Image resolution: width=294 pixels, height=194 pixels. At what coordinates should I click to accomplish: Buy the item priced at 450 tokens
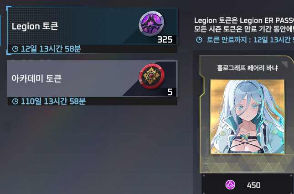(x=248, y=184)
